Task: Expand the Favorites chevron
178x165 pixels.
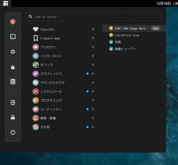Action: coord(93,29)
